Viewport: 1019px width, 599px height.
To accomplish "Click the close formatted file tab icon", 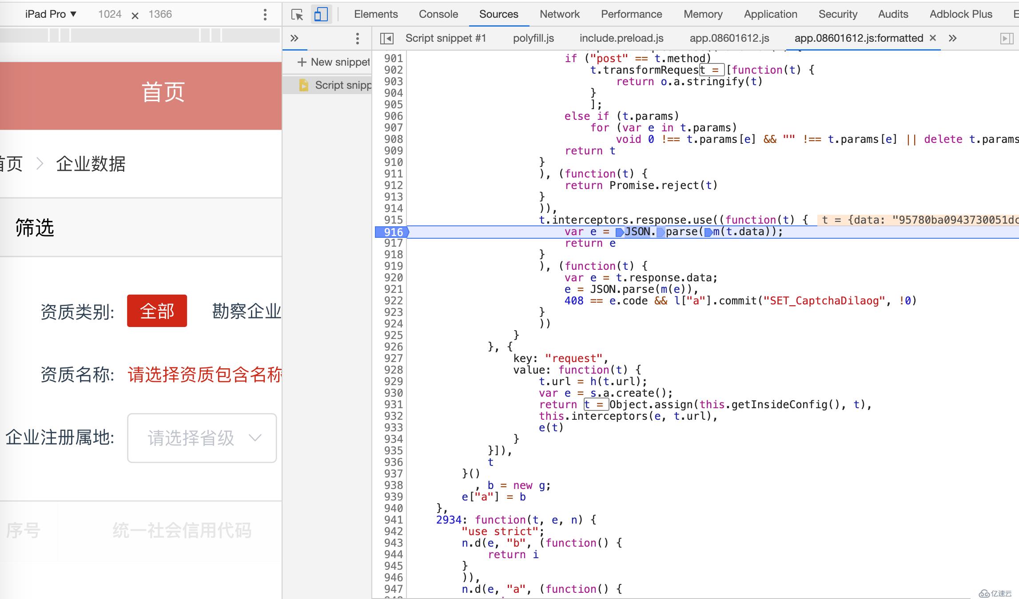I will coord(933,38).
